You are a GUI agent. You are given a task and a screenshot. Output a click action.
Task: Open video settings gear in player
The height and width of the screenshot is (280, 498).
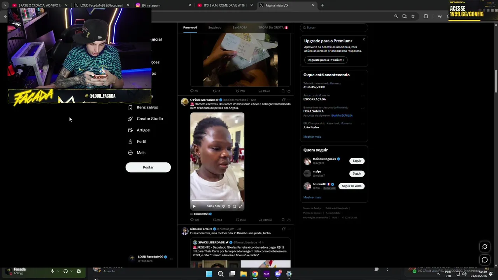(x=229, y=206)
